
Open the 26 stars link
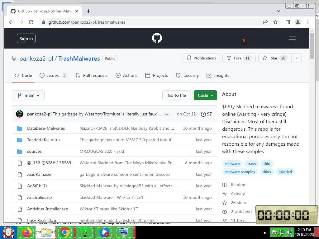coord(234,203)
